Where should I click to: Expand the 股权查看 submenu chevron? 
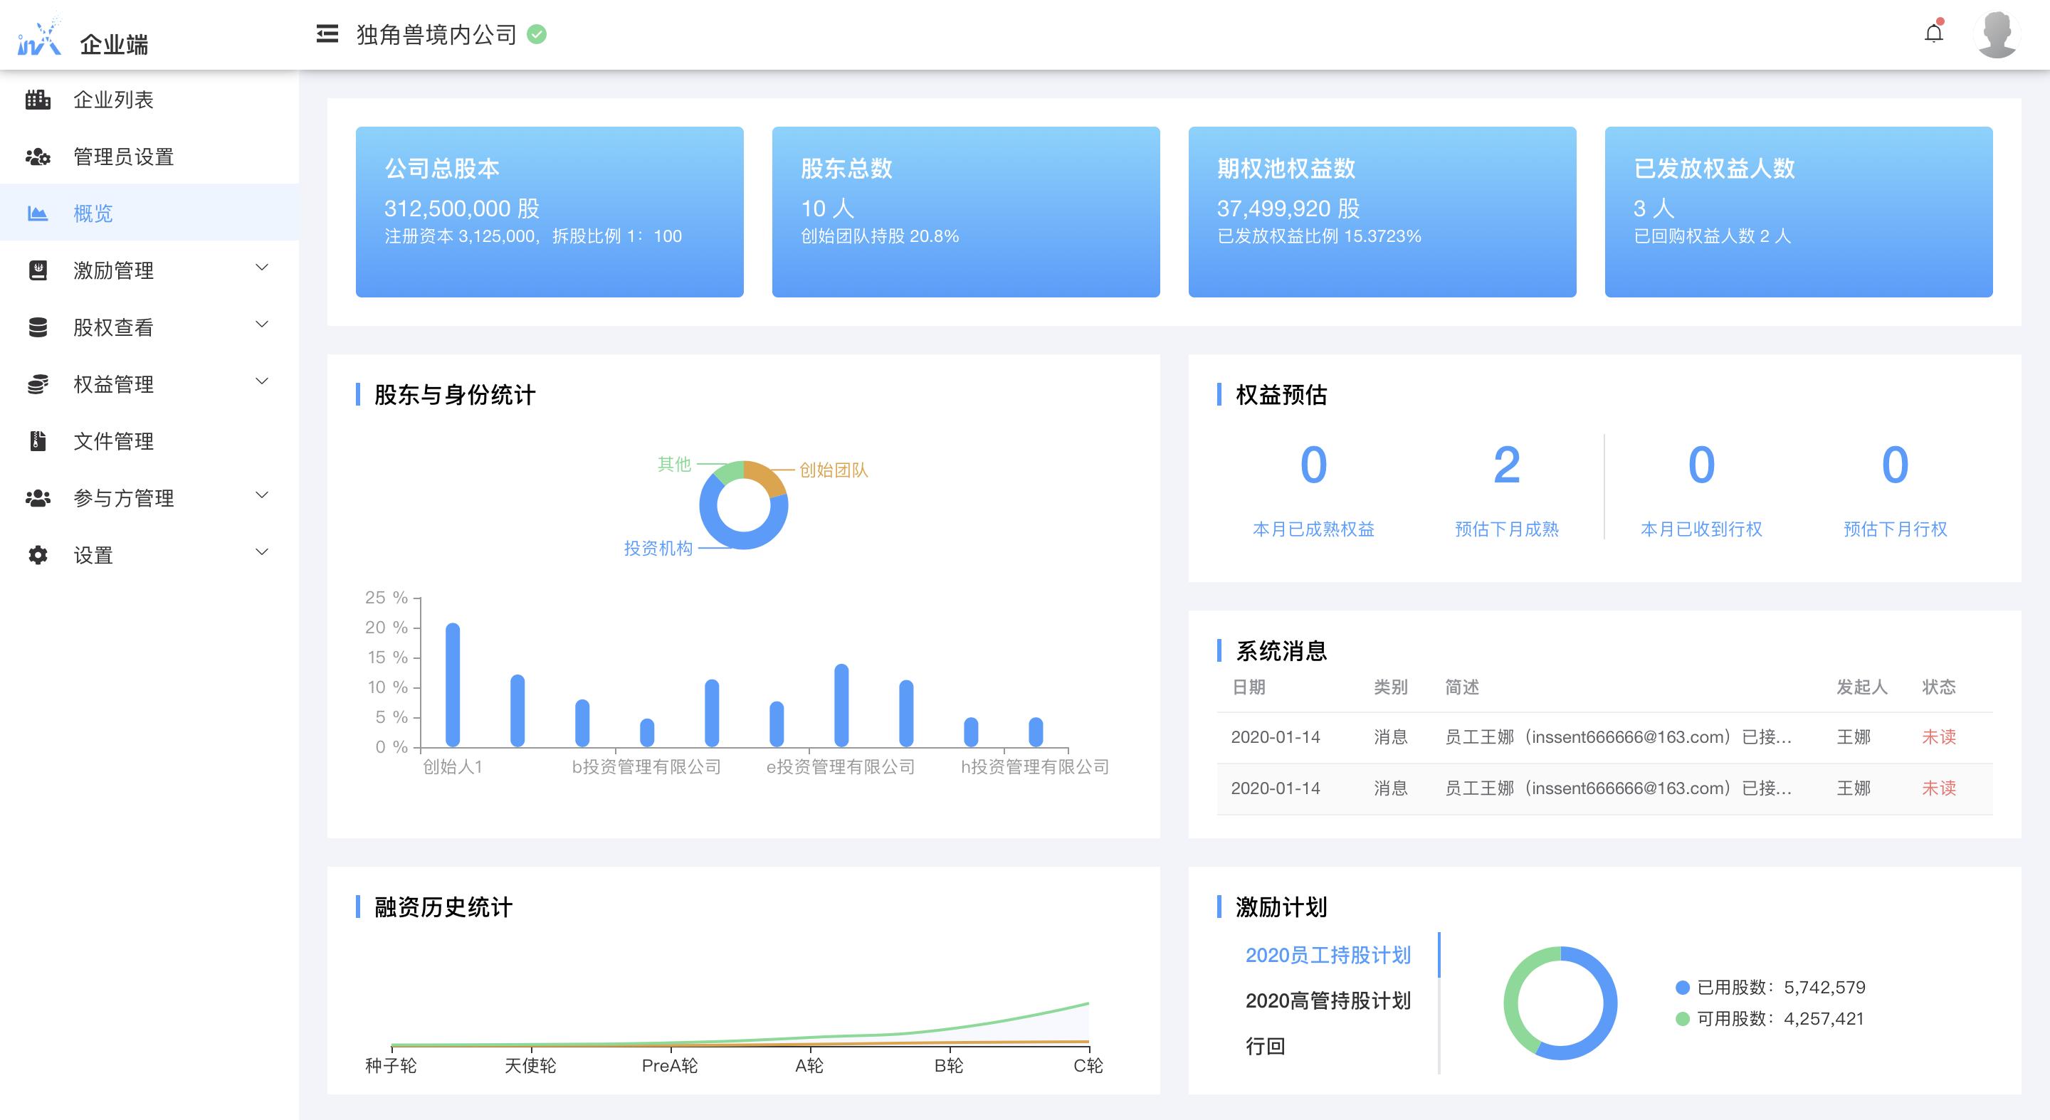click(x=262, y=324)
